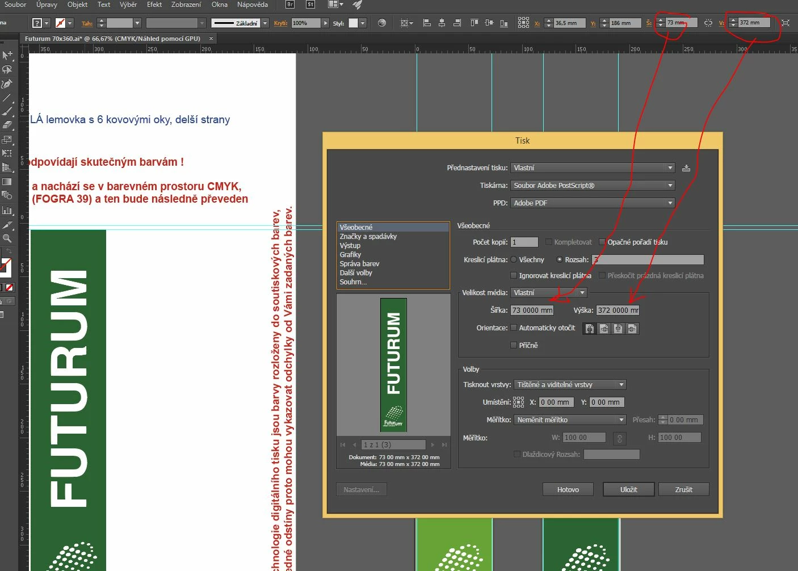The image size is (798, 571).
Task: Click vertical align center icon
Action: (x=489, y=23)
